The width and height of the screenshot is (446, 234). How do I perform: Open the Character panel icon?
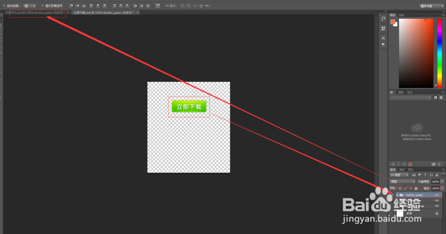tap(383, 38)
